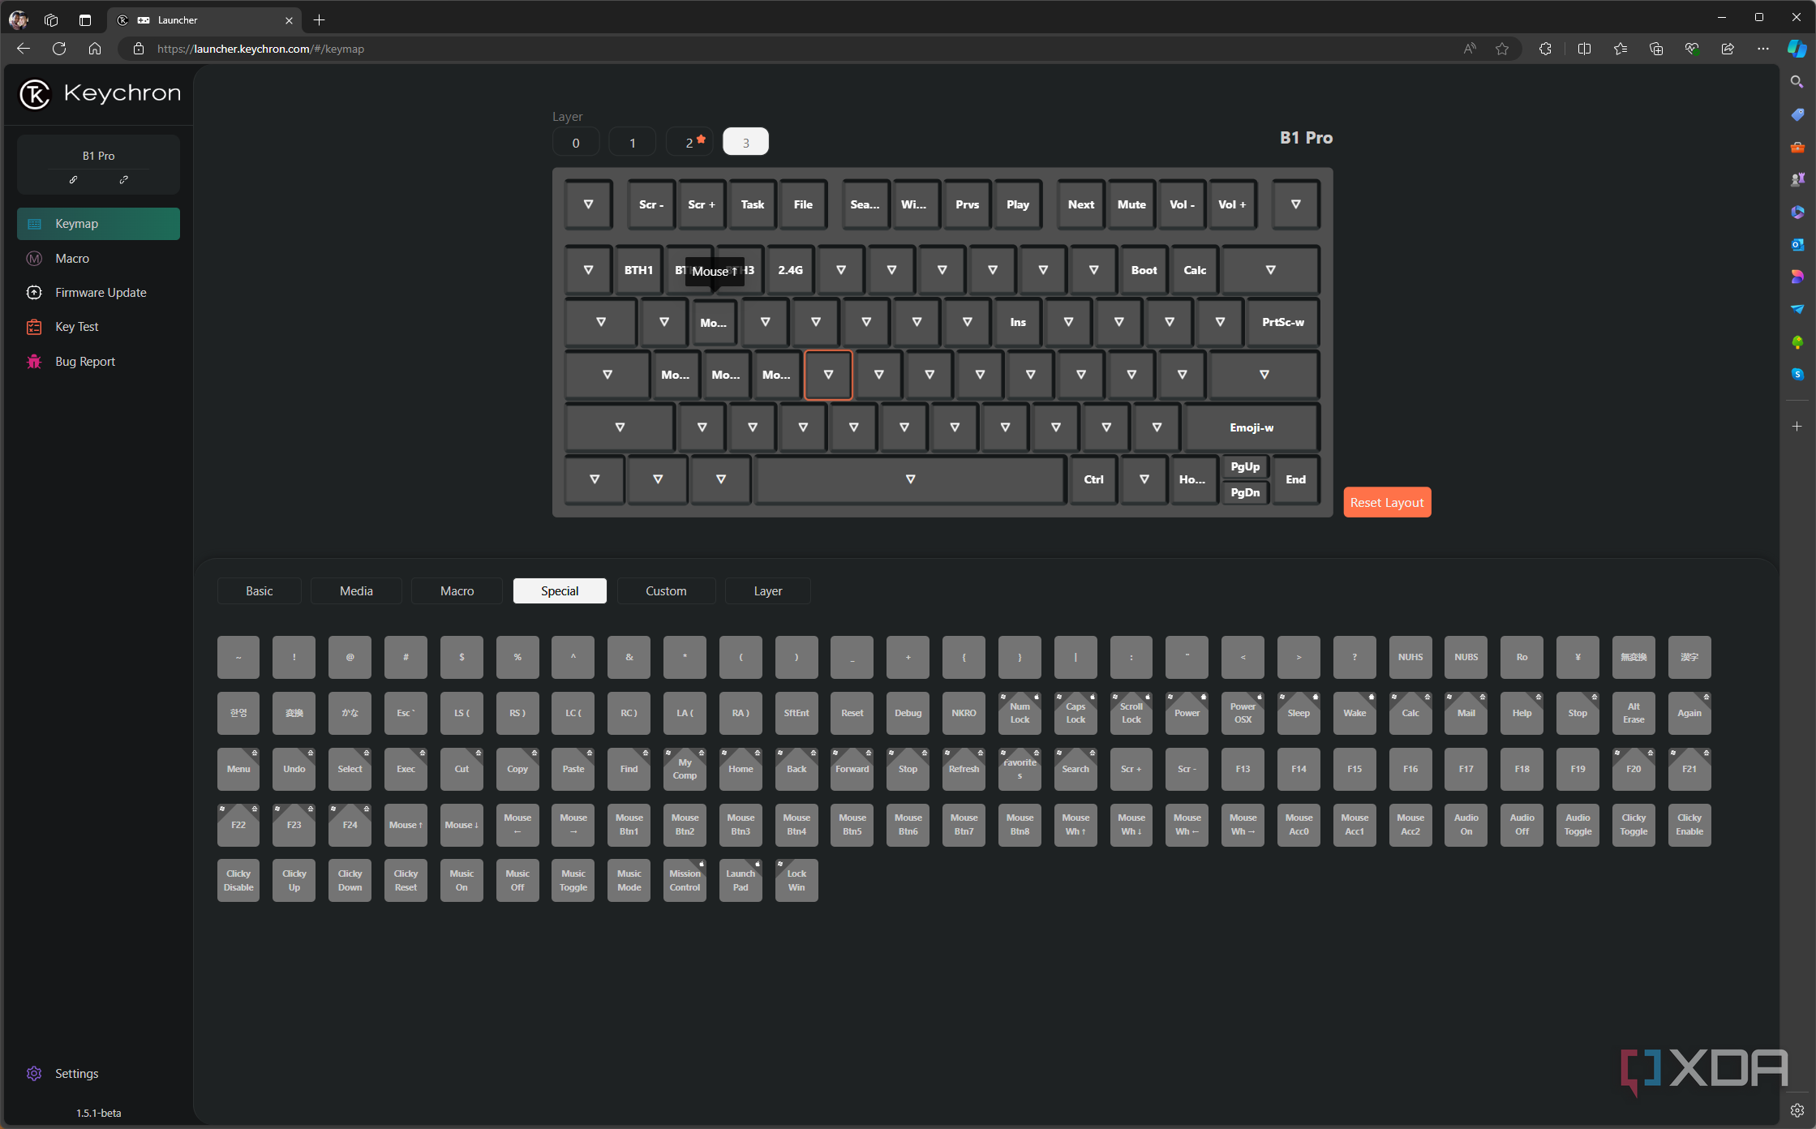Select starred Layer 2 button
The width and height of the screenshot is (1816, 1129).
point(689,142)
